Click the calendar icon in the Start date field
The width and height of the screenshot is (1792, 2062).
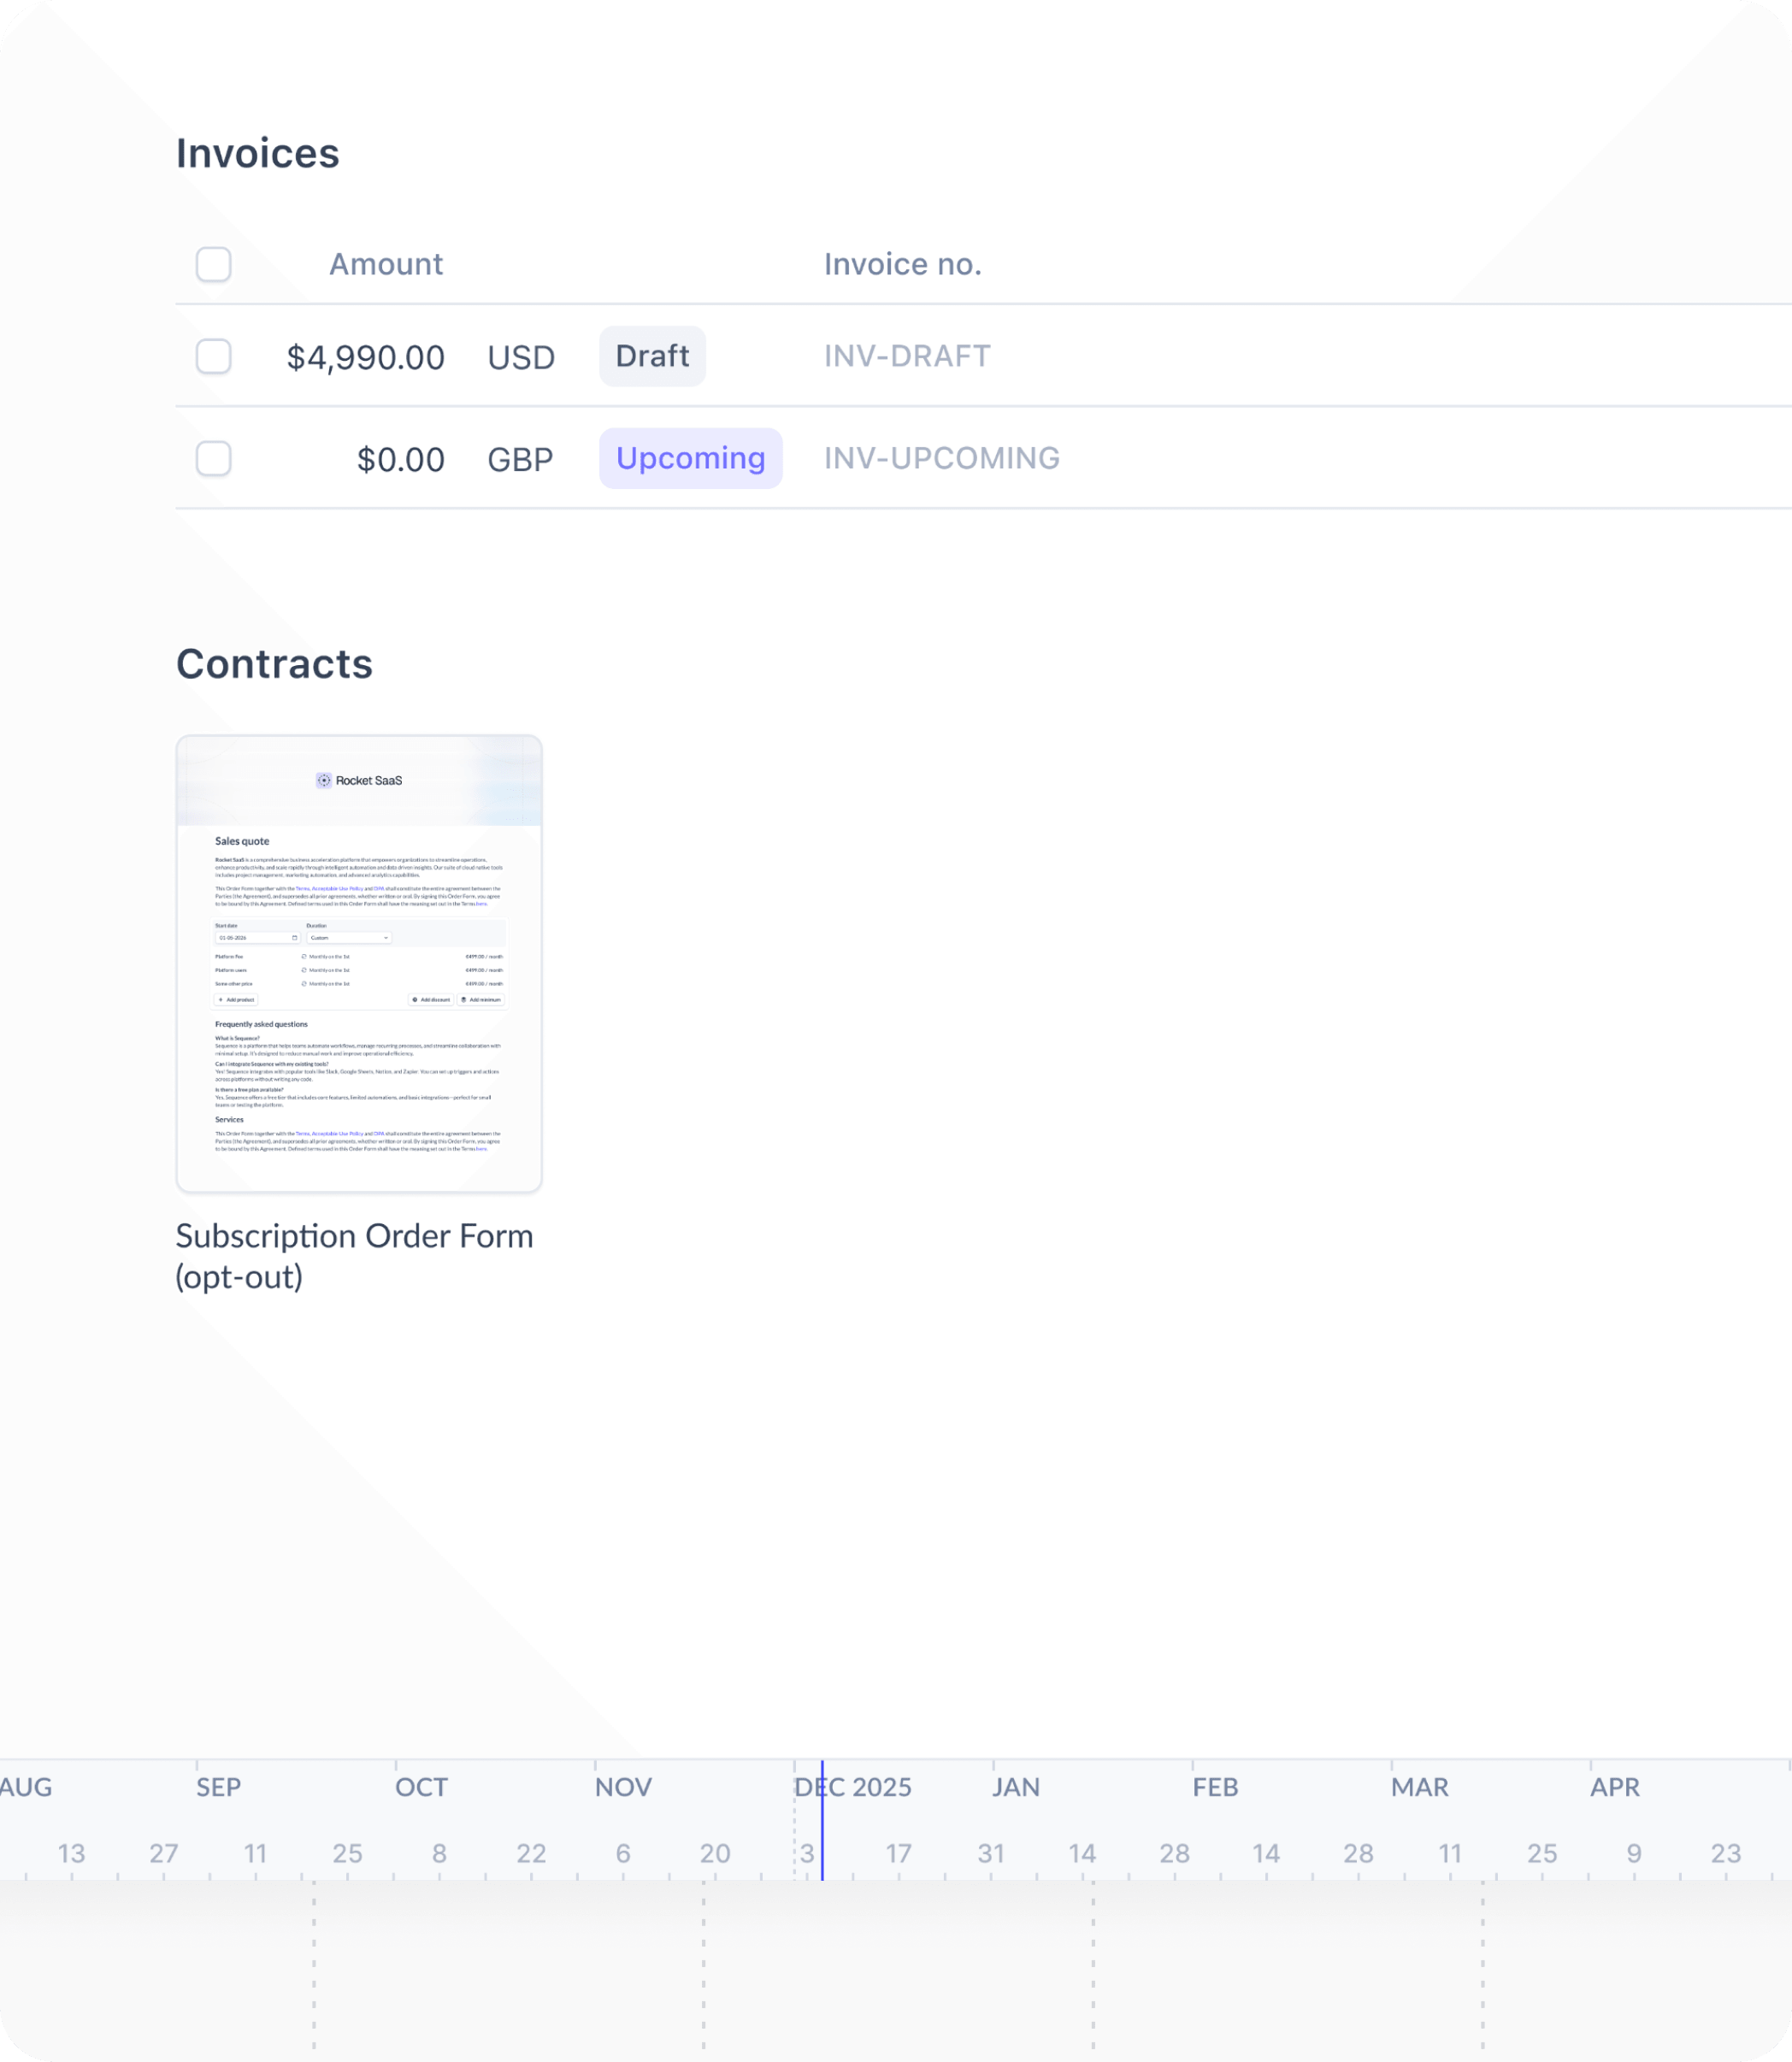[295, 939]
